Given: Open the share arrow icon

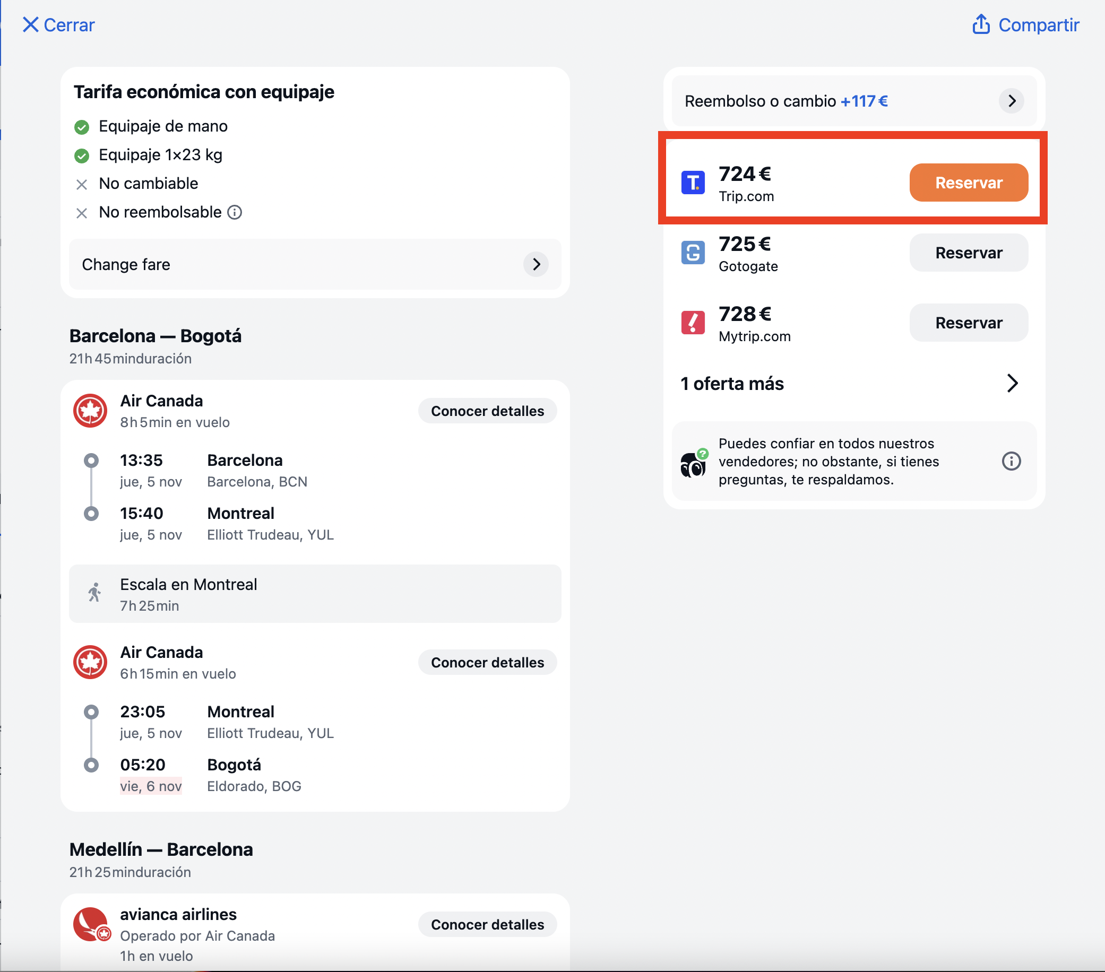Looking at the screenshot, I should pyautogui.click(x=981, y=24).
